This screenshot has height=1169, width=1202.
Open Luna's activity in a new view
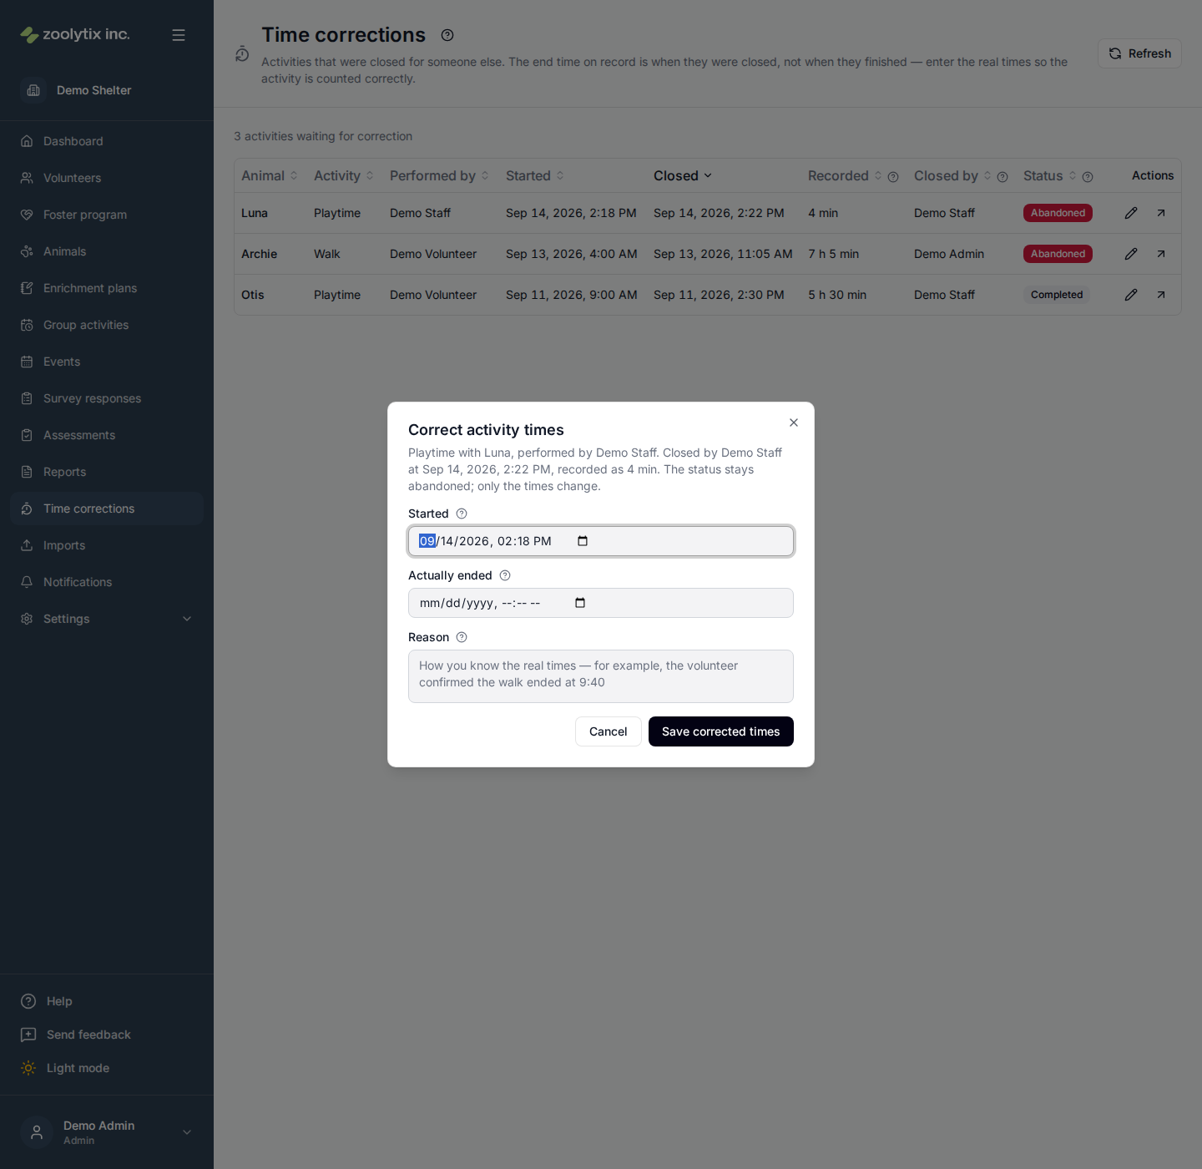1161,213
